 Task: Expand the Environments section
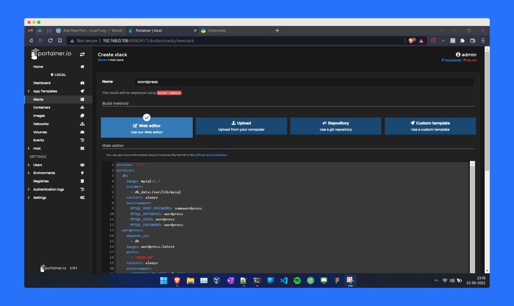pyautogui.click(x=45, y=173)
